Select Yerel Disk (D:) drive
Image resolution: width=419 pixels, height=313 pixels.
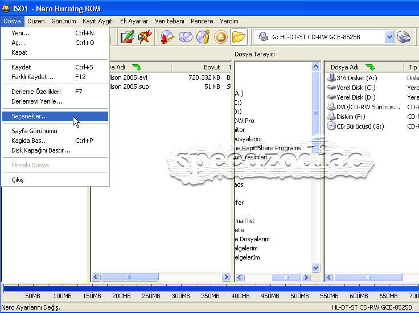point(351,97)
